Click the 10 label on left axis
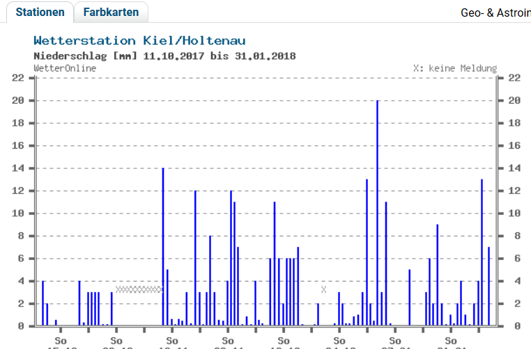The image size is (531, 349). (18, 213)
